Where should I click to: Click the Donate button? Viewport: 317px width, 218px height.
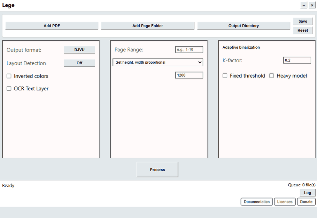pyautogui.click(x=306, y=202)
